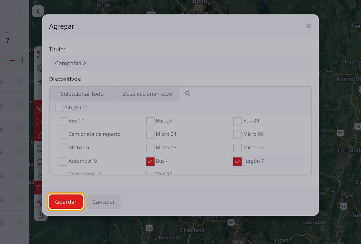Open the three-dot vertical options menu

(22, 60)
